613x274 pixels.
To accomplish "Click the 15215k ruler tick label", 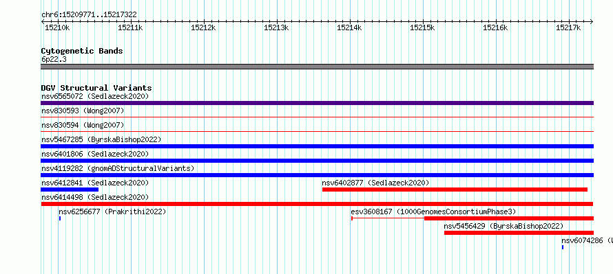I will (x=422, y=27).
